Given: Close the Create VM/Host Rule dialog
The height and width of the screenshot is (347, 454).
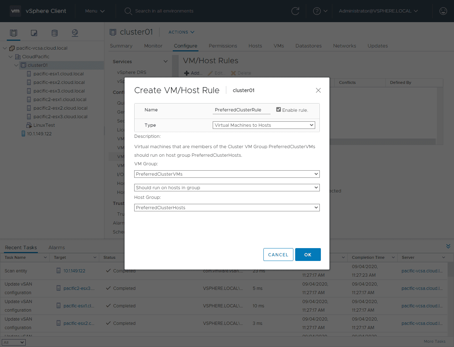Looking at the screenshot, I should pyautogui.click(x=318, y=90).
